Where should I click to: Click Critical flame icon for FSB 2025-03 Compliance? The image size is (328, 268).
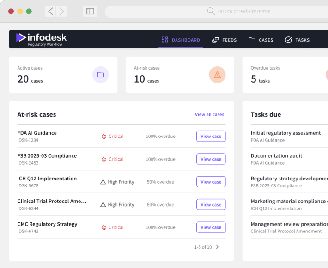click(104, 159)
